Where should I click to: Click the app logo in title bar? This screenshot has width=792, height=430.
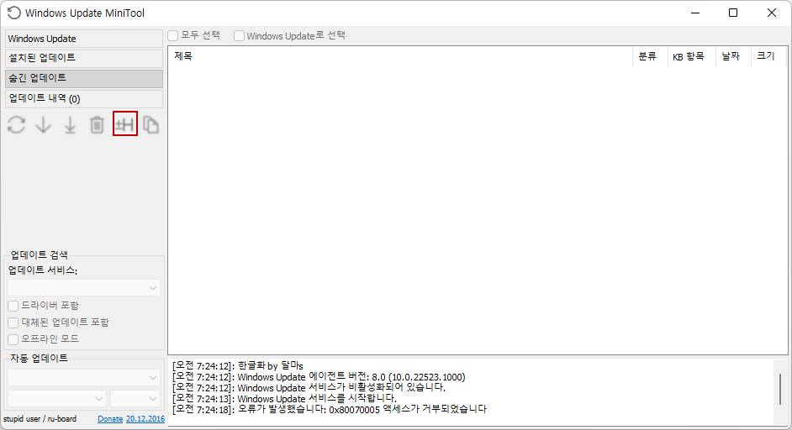pyautogui.click(x=14, y=13)
